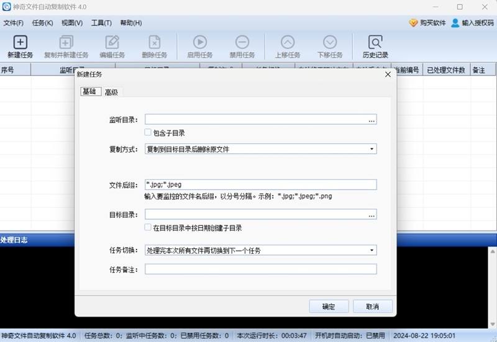This screenshot has width=497, height=342.
Task: Switch to the 高级 tab
Action: [x=111, y=92]
